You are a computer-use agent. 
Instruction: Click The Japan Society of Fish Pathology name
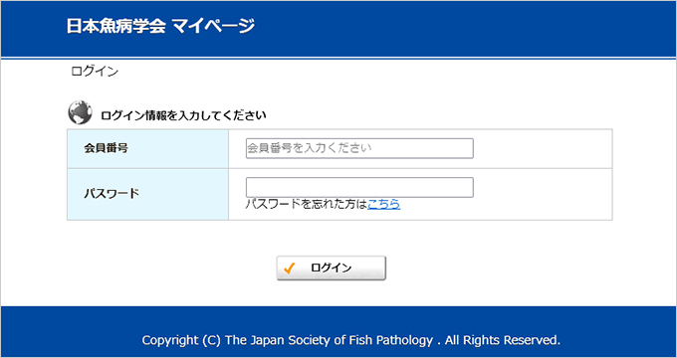click(x=329, y=340)
